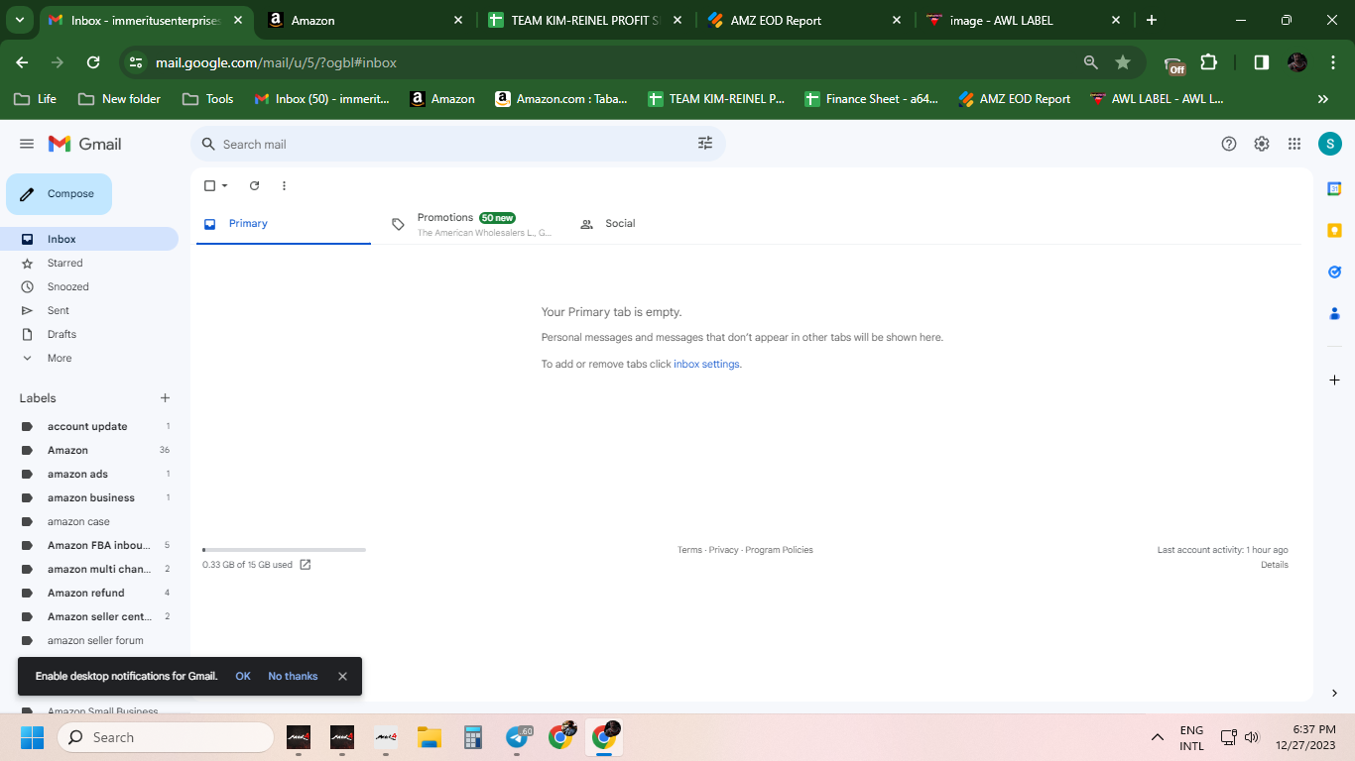Screen dimensions: 1355x761
Task: Open the Terms link
Action: coord(689,550)
